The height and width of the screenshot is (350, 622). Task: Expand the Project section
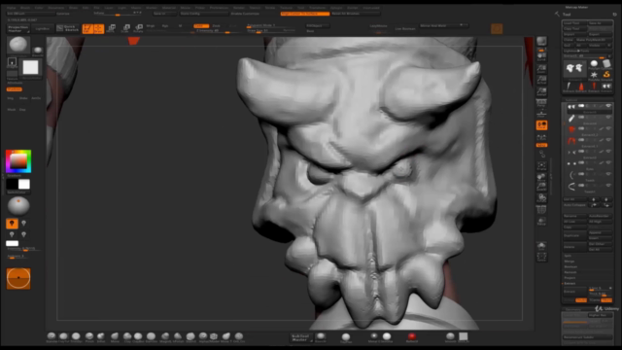coord(570,278)
